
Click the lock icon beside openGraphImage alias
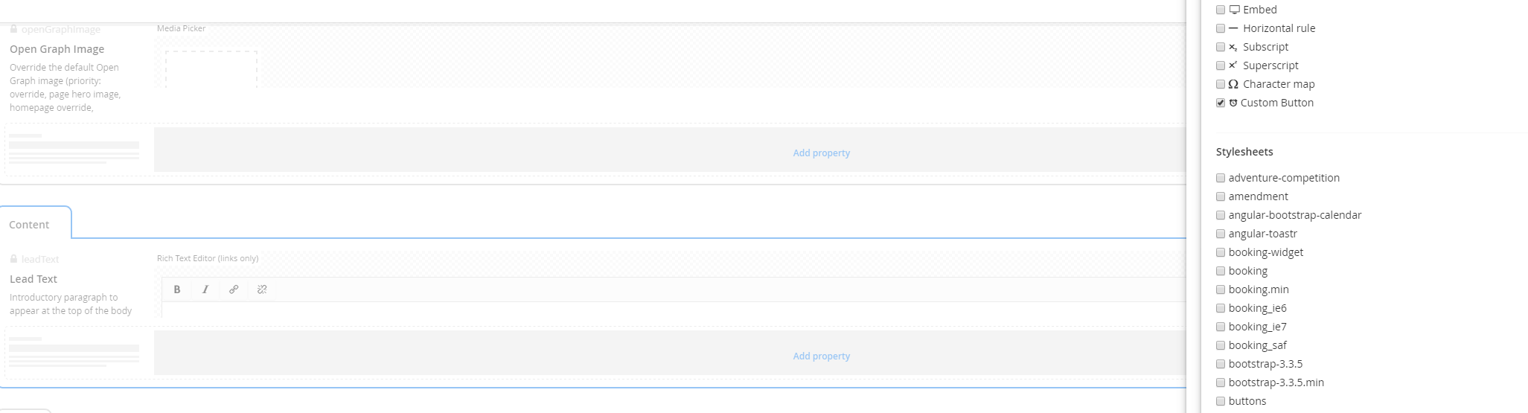pos(13,29)
